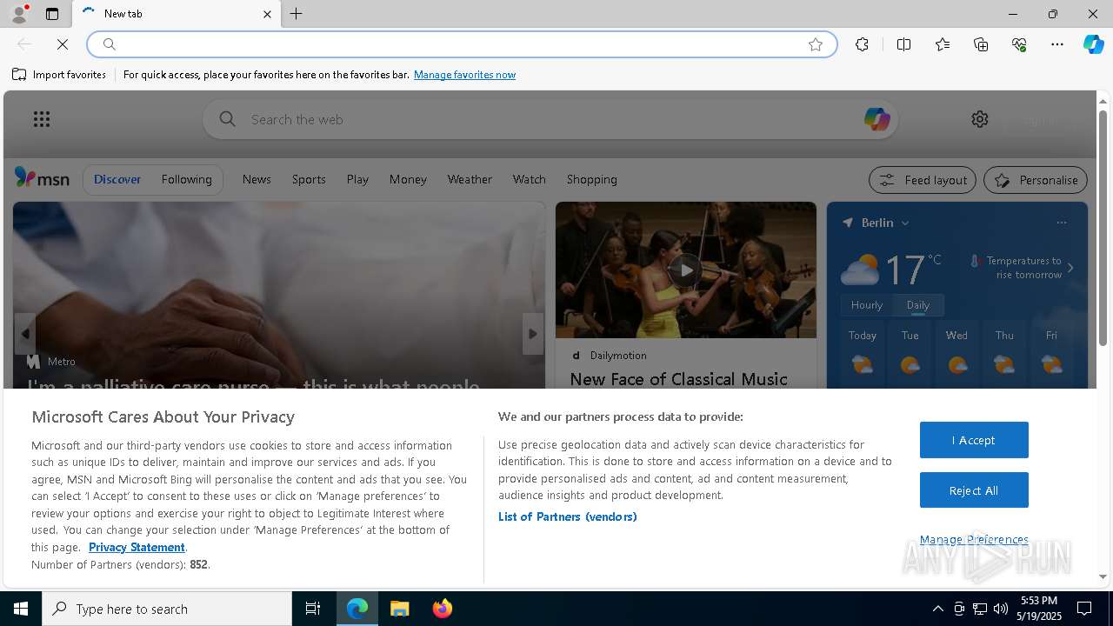
Task: Open page settings gear
Action: coord(980,119)
